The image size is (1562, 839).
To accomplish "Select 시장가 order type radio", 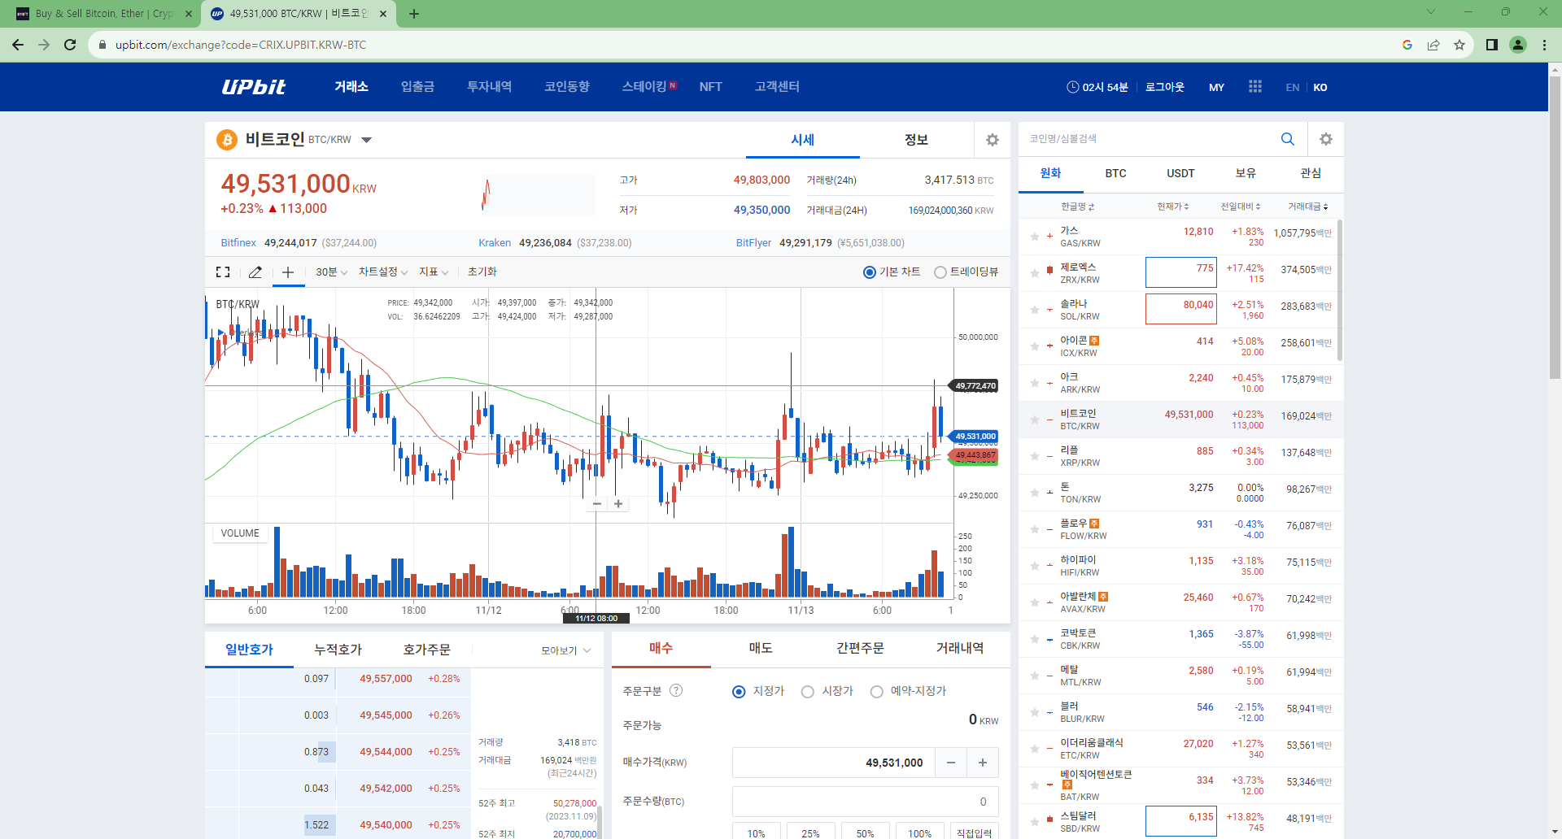I will coord(807,691).
